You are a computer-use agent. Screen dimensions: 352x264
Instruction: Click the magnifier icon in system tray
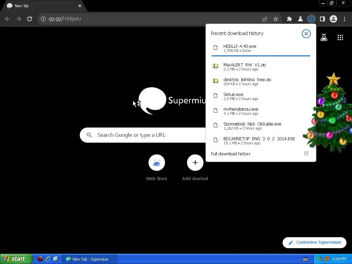coord(327,259)
